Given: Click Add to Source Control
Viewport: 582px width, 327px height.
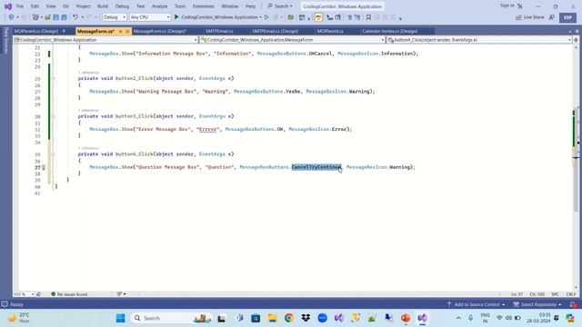Looking at the screenshot, I should pos(477,304).
